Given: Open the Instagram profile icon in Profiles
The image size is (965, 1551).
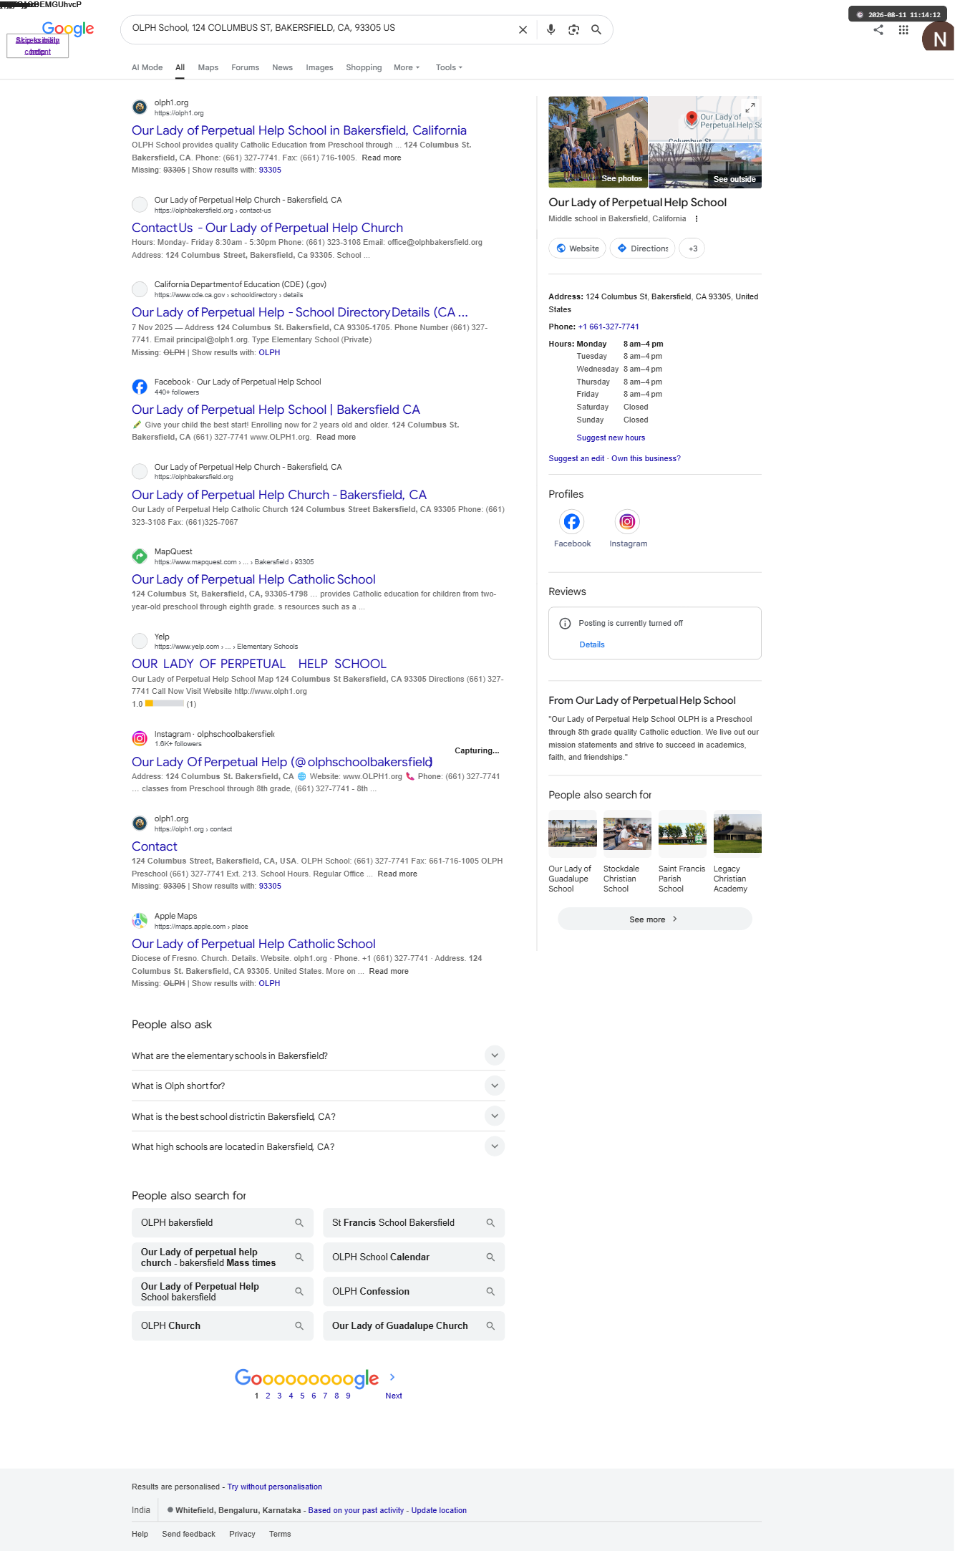Looking at the screenshot, I should (627, 521).
